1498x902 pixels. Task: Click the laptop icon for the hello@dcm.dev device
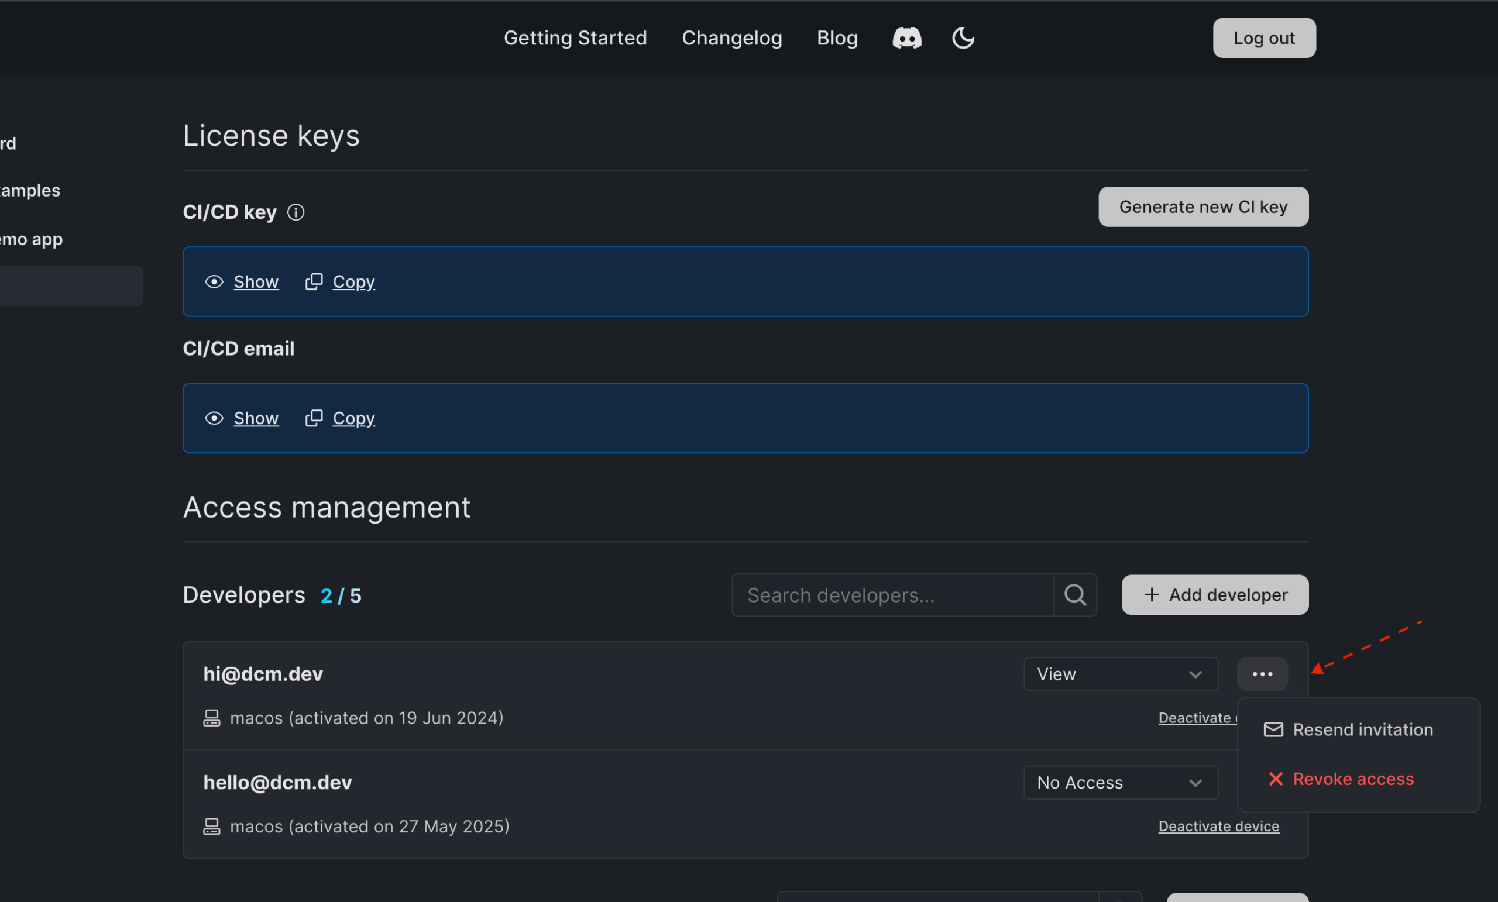pyautogui.click(x=212, y=827)
